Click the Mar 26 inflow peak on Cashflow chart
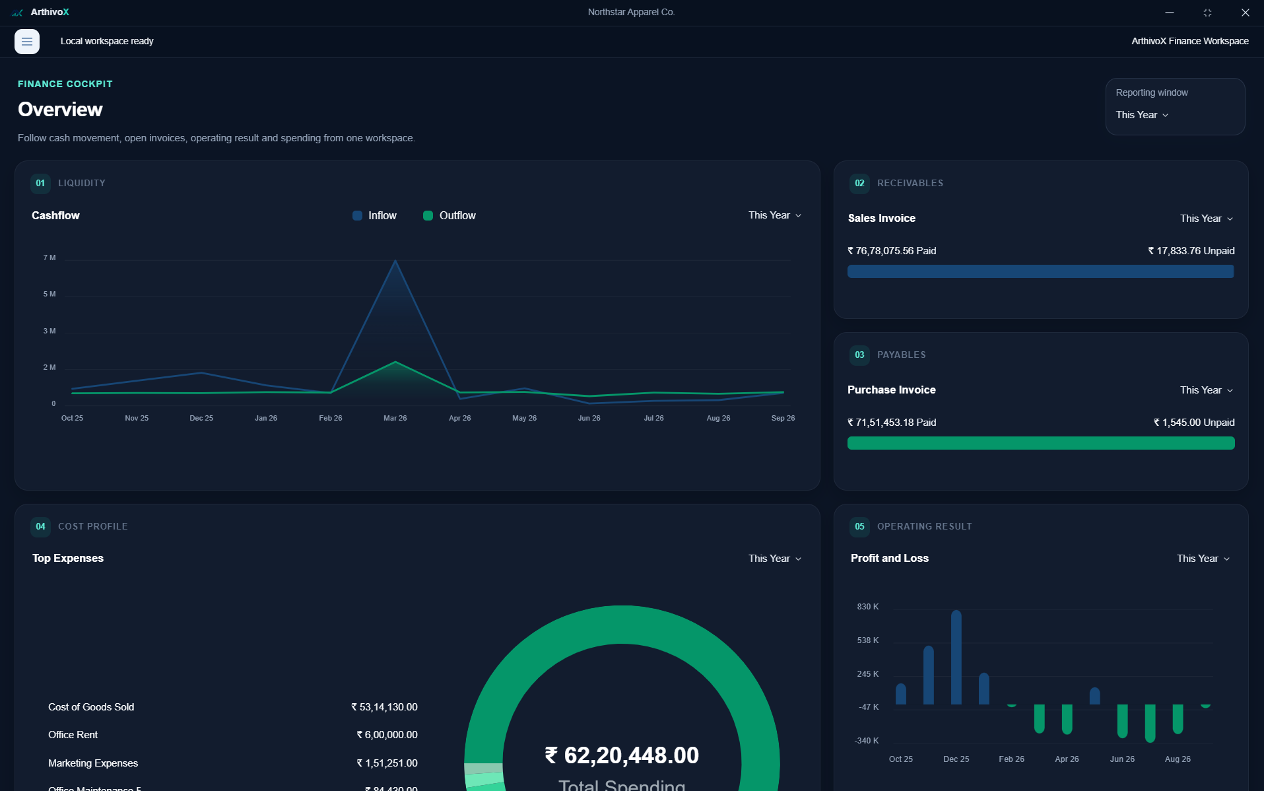This screenshot has width=1264, height=791. click(x=395, y=261)
